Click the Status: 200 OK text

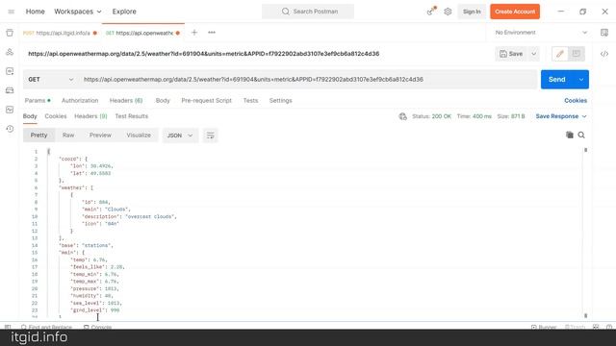pos(431,116)
